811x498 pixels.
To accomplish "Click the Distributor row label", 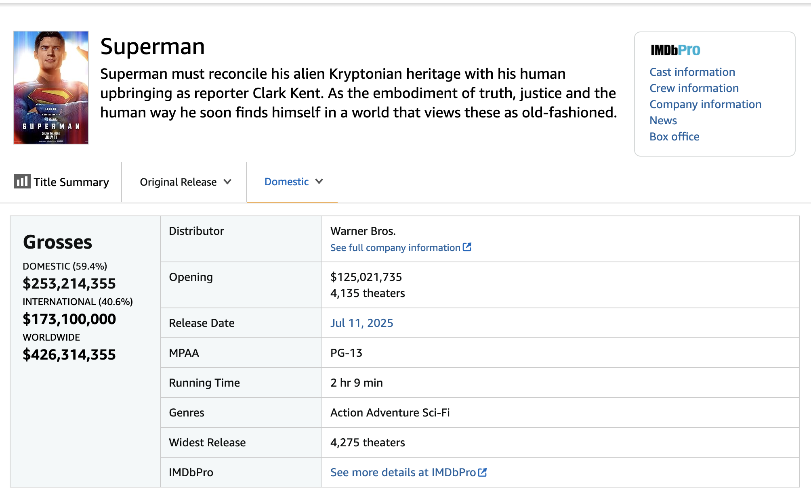I will click(x=196, y=231).
